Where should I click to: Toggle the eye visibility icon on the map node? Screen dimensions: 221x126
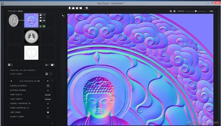(44, 20)
